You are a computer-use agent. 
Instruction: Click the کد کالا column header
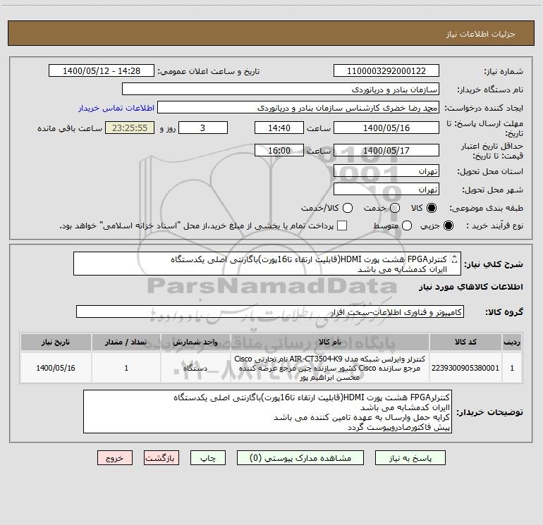coord(465,342)
